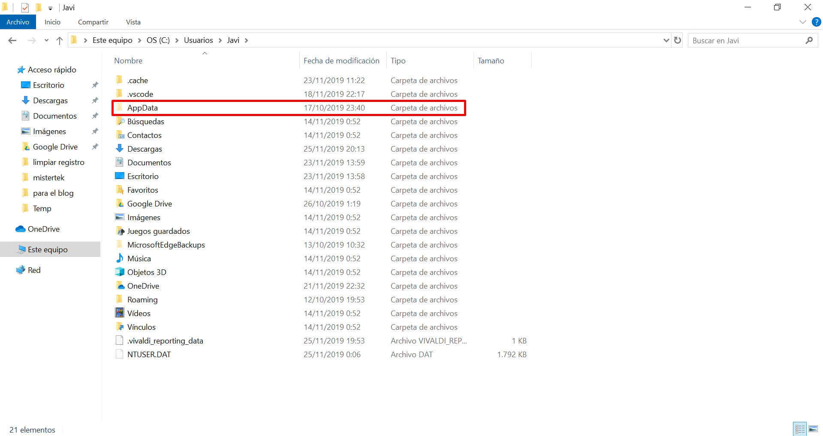The image size is (823, 436).
Task: Go up one folder level
Action: (60, 40)
